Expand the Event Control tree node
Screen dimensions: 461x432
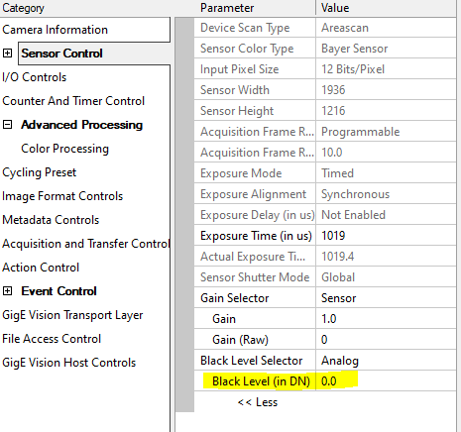[7, 291]
